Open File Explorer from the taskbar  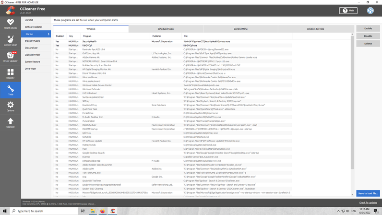click(x=93, y=211)
